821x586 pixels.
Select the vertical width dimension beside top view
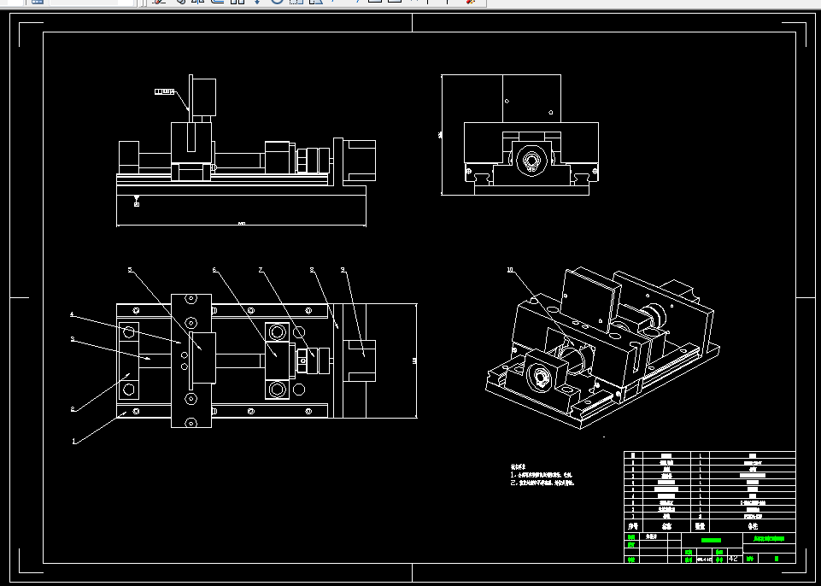[415, 360]
